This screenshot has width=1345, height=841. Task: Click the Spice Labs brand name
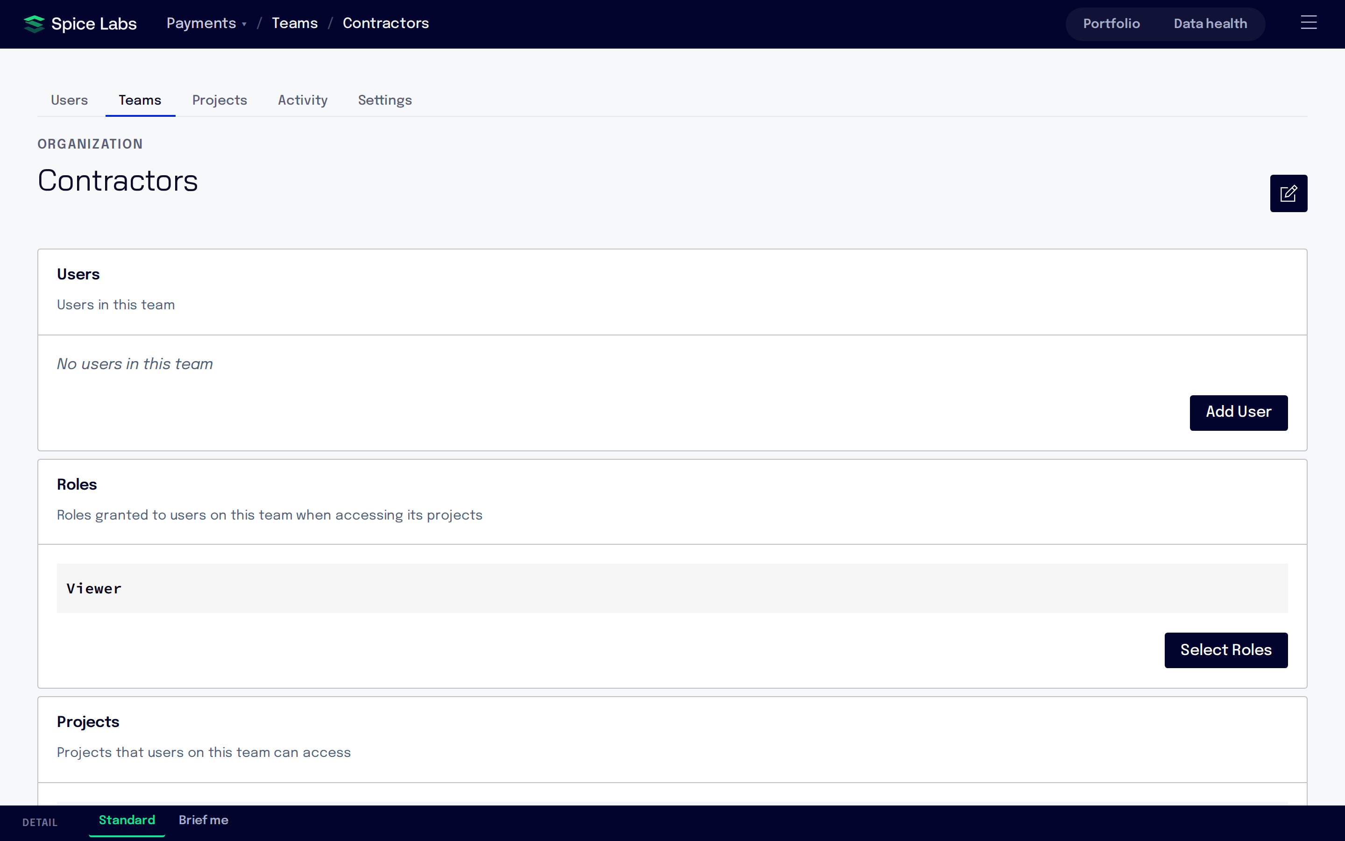tap(94, 24)
